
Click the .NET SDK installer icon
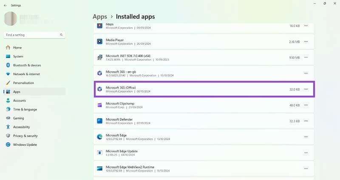(100, 58)
